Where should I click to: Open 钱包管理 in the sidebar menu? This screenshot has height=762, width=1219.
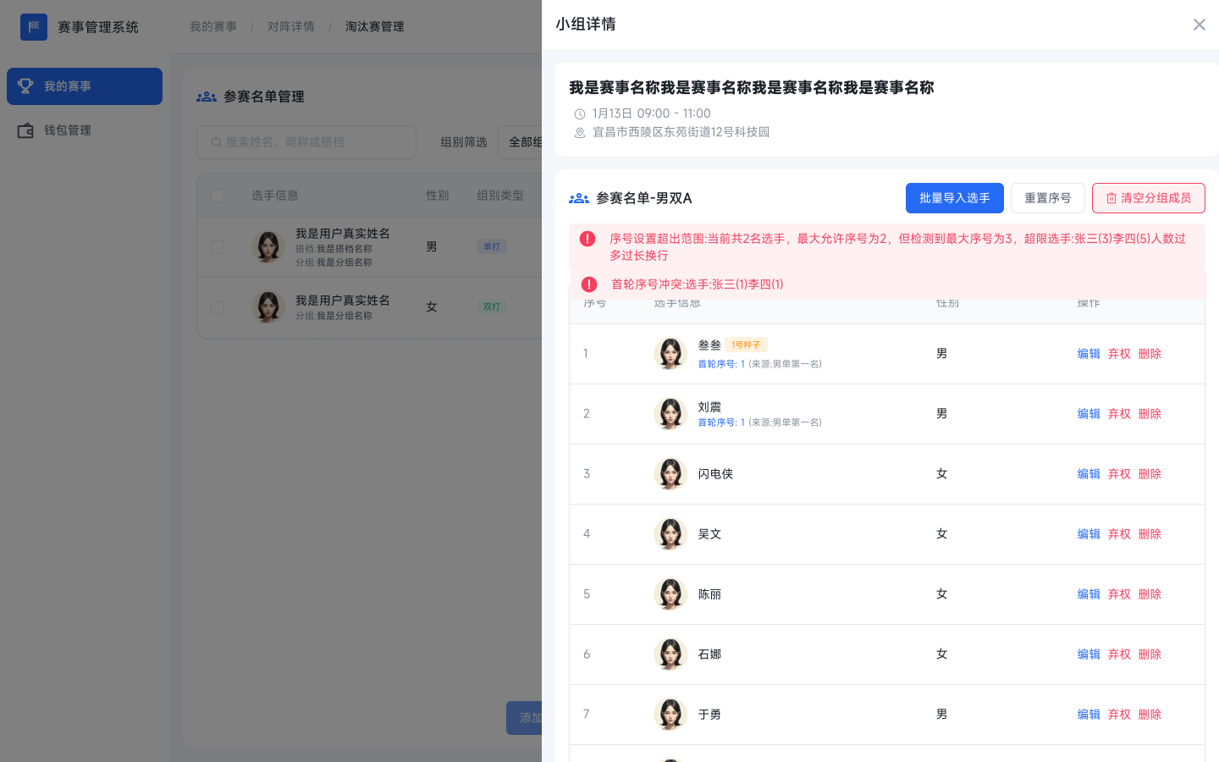(x=85, y=130)
